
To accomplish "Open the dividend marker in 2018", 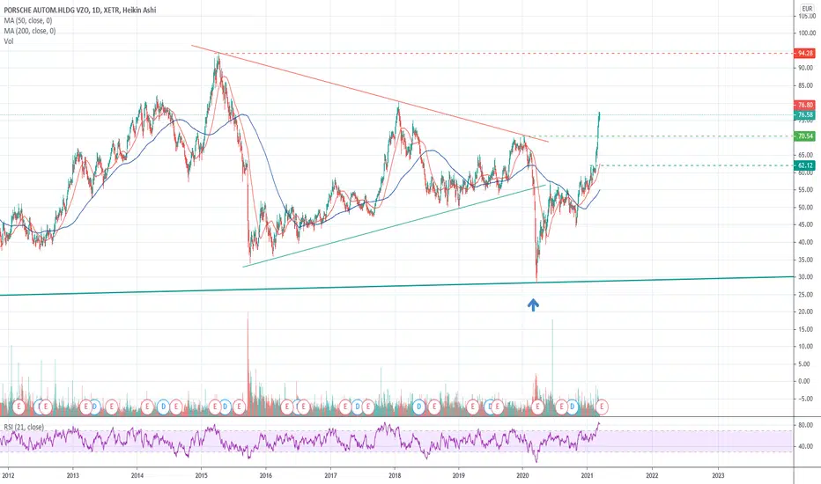I will tap(419, 406).
